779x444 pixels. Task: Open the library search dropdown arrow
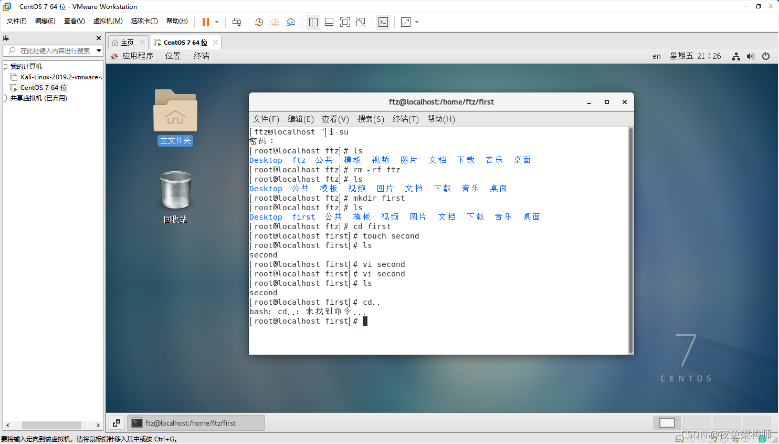click(99, 50)
